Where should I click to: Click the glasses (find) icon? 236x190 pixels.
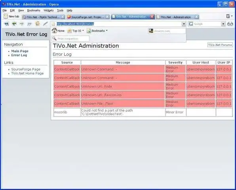(x=230, y=24)
